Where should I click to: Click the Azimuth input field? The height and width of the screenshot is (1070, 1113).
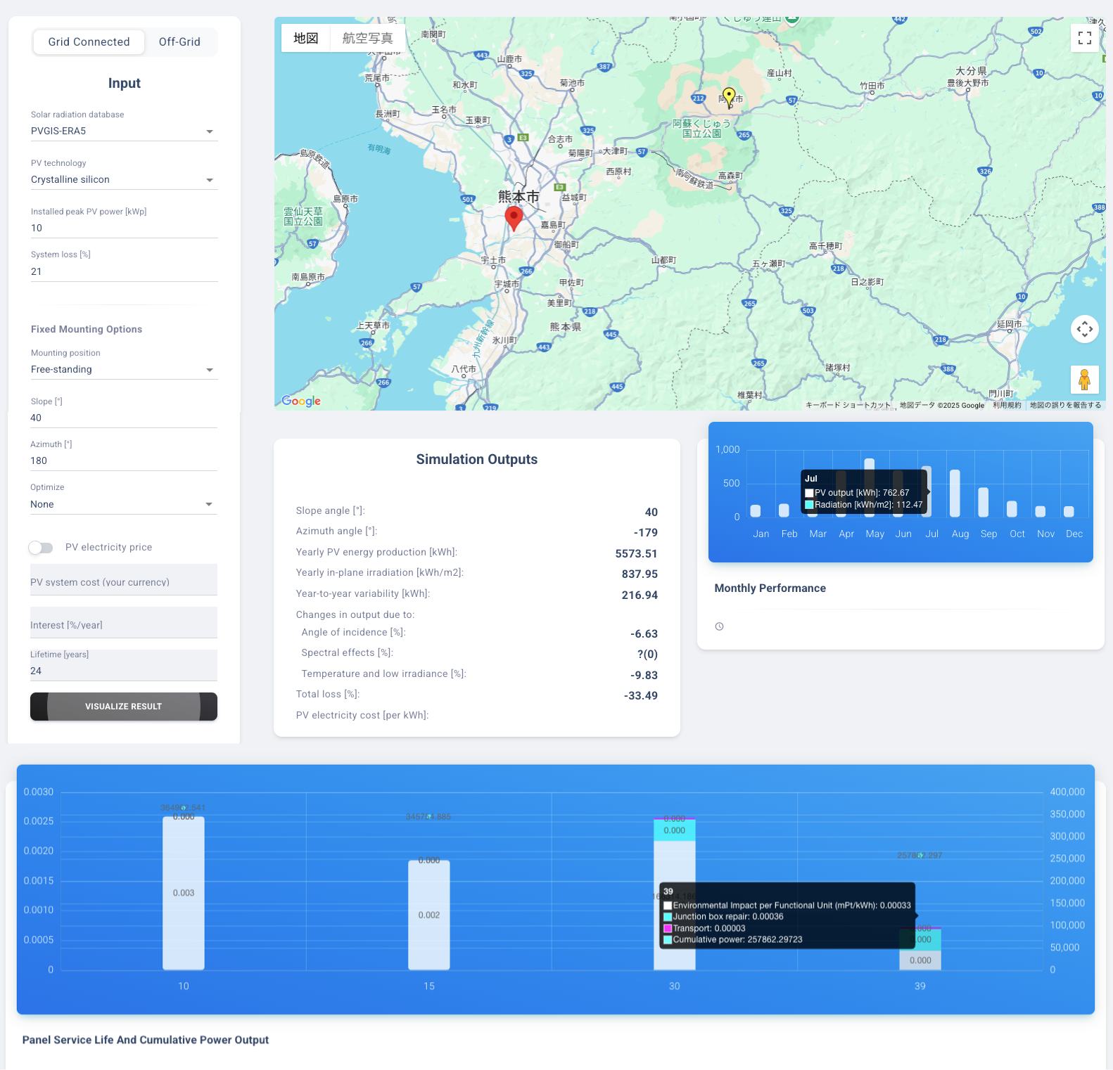124,461
